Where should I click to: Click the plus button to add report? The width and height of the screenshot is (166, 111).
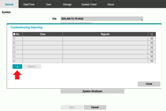tap(17, 67)
